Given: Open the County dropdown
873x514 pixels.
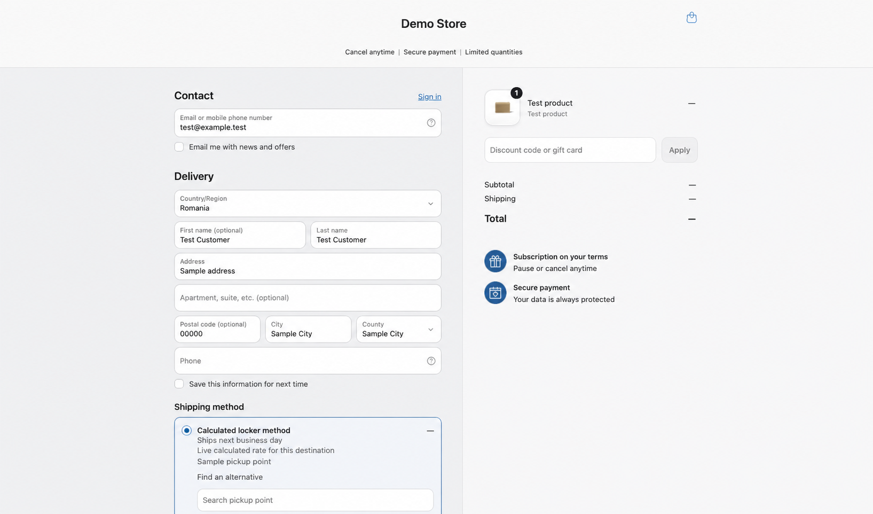Looking at the screenshot, I should coord(398,329).
